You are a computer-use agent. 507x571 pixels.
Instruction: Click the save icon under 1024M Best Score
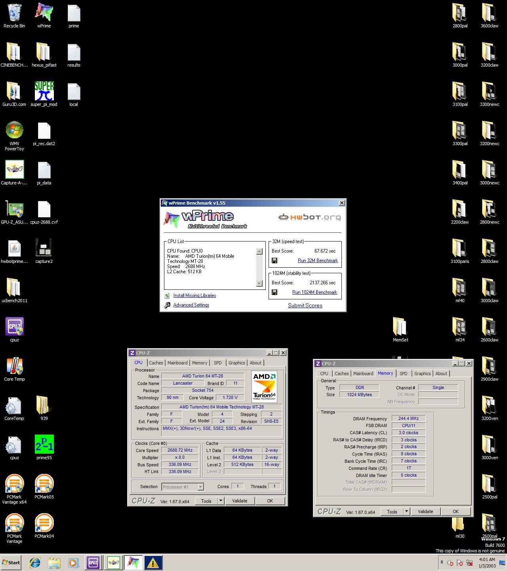274,292
